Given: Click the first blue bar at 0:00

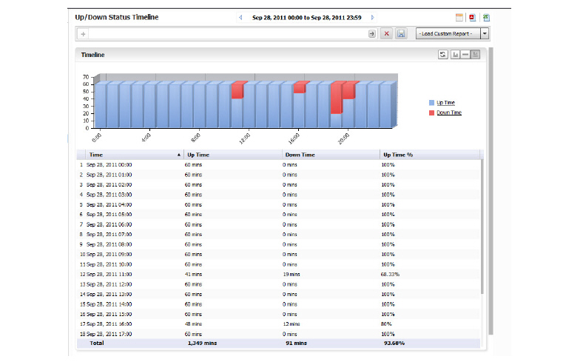Looking at the screenshot, I should (100, 106).
